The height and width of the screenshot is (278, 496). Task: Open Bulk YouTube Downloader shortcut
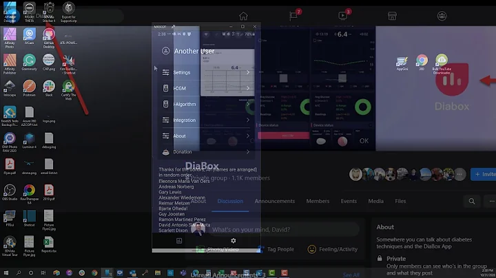(x=442, y=64)
